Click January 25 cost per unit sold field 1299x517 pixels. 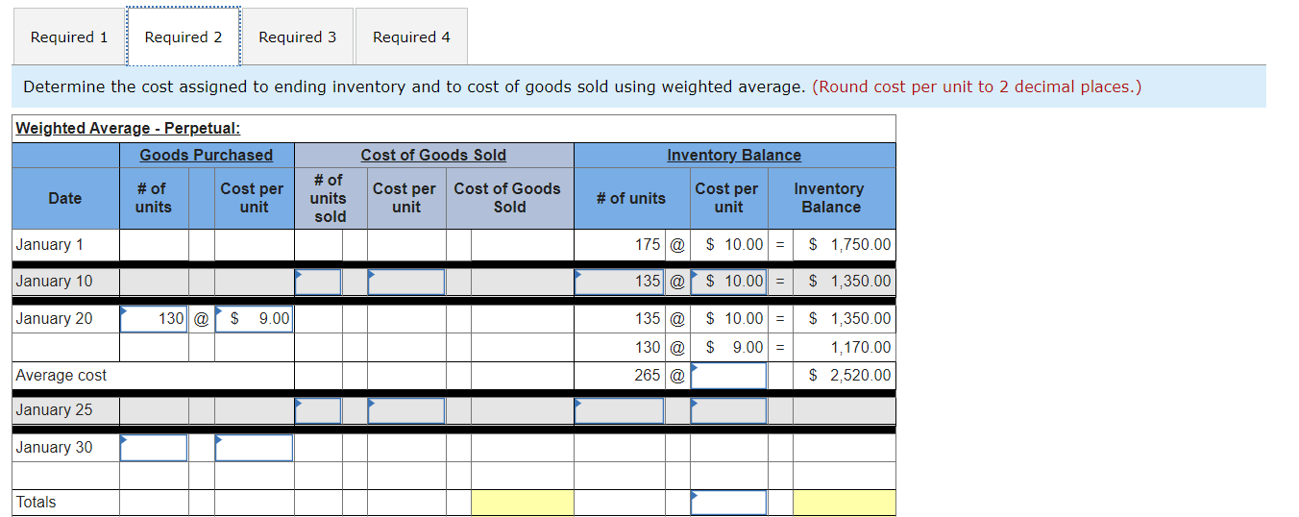(406, 410)
